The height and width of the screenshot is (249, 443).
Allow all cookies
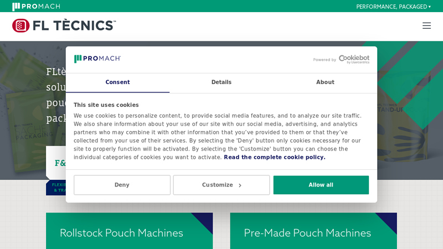click(x=321, y=185)
